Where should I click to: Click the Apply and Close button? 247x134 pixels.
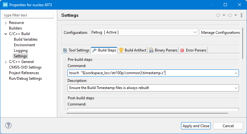click(196, 126)
